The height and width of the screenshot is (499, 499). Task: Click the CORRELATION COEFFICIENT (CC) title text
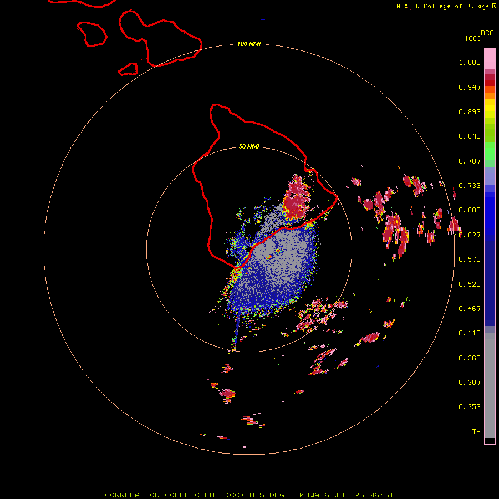[x=175, y=495]
